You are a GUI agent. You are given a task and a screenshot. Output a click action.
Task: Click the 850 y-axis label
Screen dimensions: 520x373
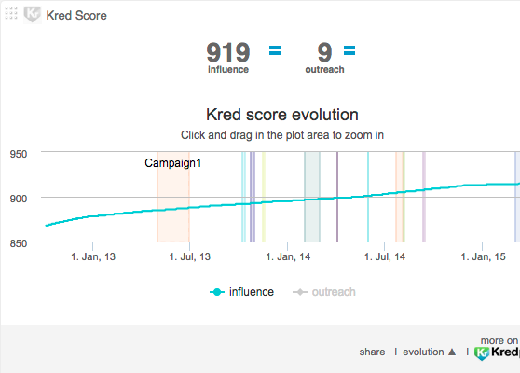(19, 243)
